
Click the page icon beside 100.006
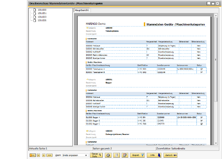tap(34, 20)
